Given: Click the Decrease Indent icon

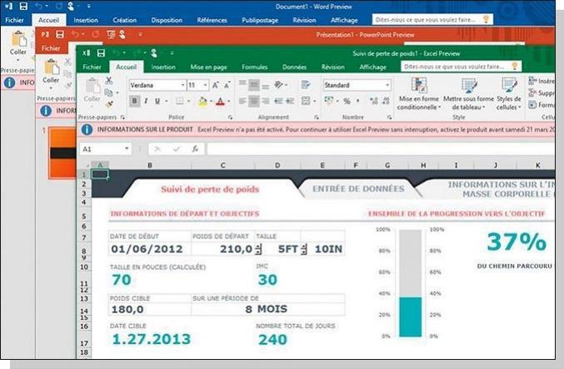Looking at the screenshot, I should 278,101.
